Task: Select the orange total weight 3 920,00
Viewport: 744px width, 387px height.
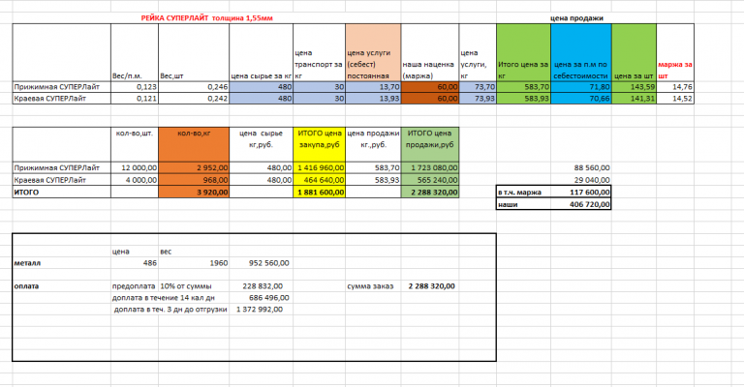Action: [194, 193]
